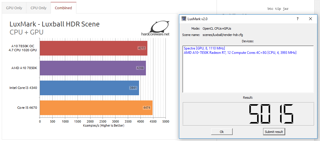
Task: Click the 4208 value label
Action: pos(140,68)
